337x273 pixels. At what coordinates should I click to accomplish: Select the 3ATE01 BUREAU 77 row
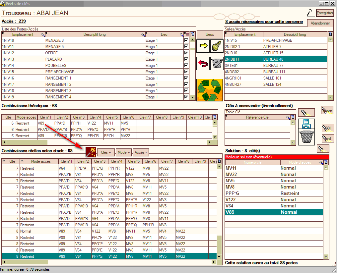click(276, 66)
